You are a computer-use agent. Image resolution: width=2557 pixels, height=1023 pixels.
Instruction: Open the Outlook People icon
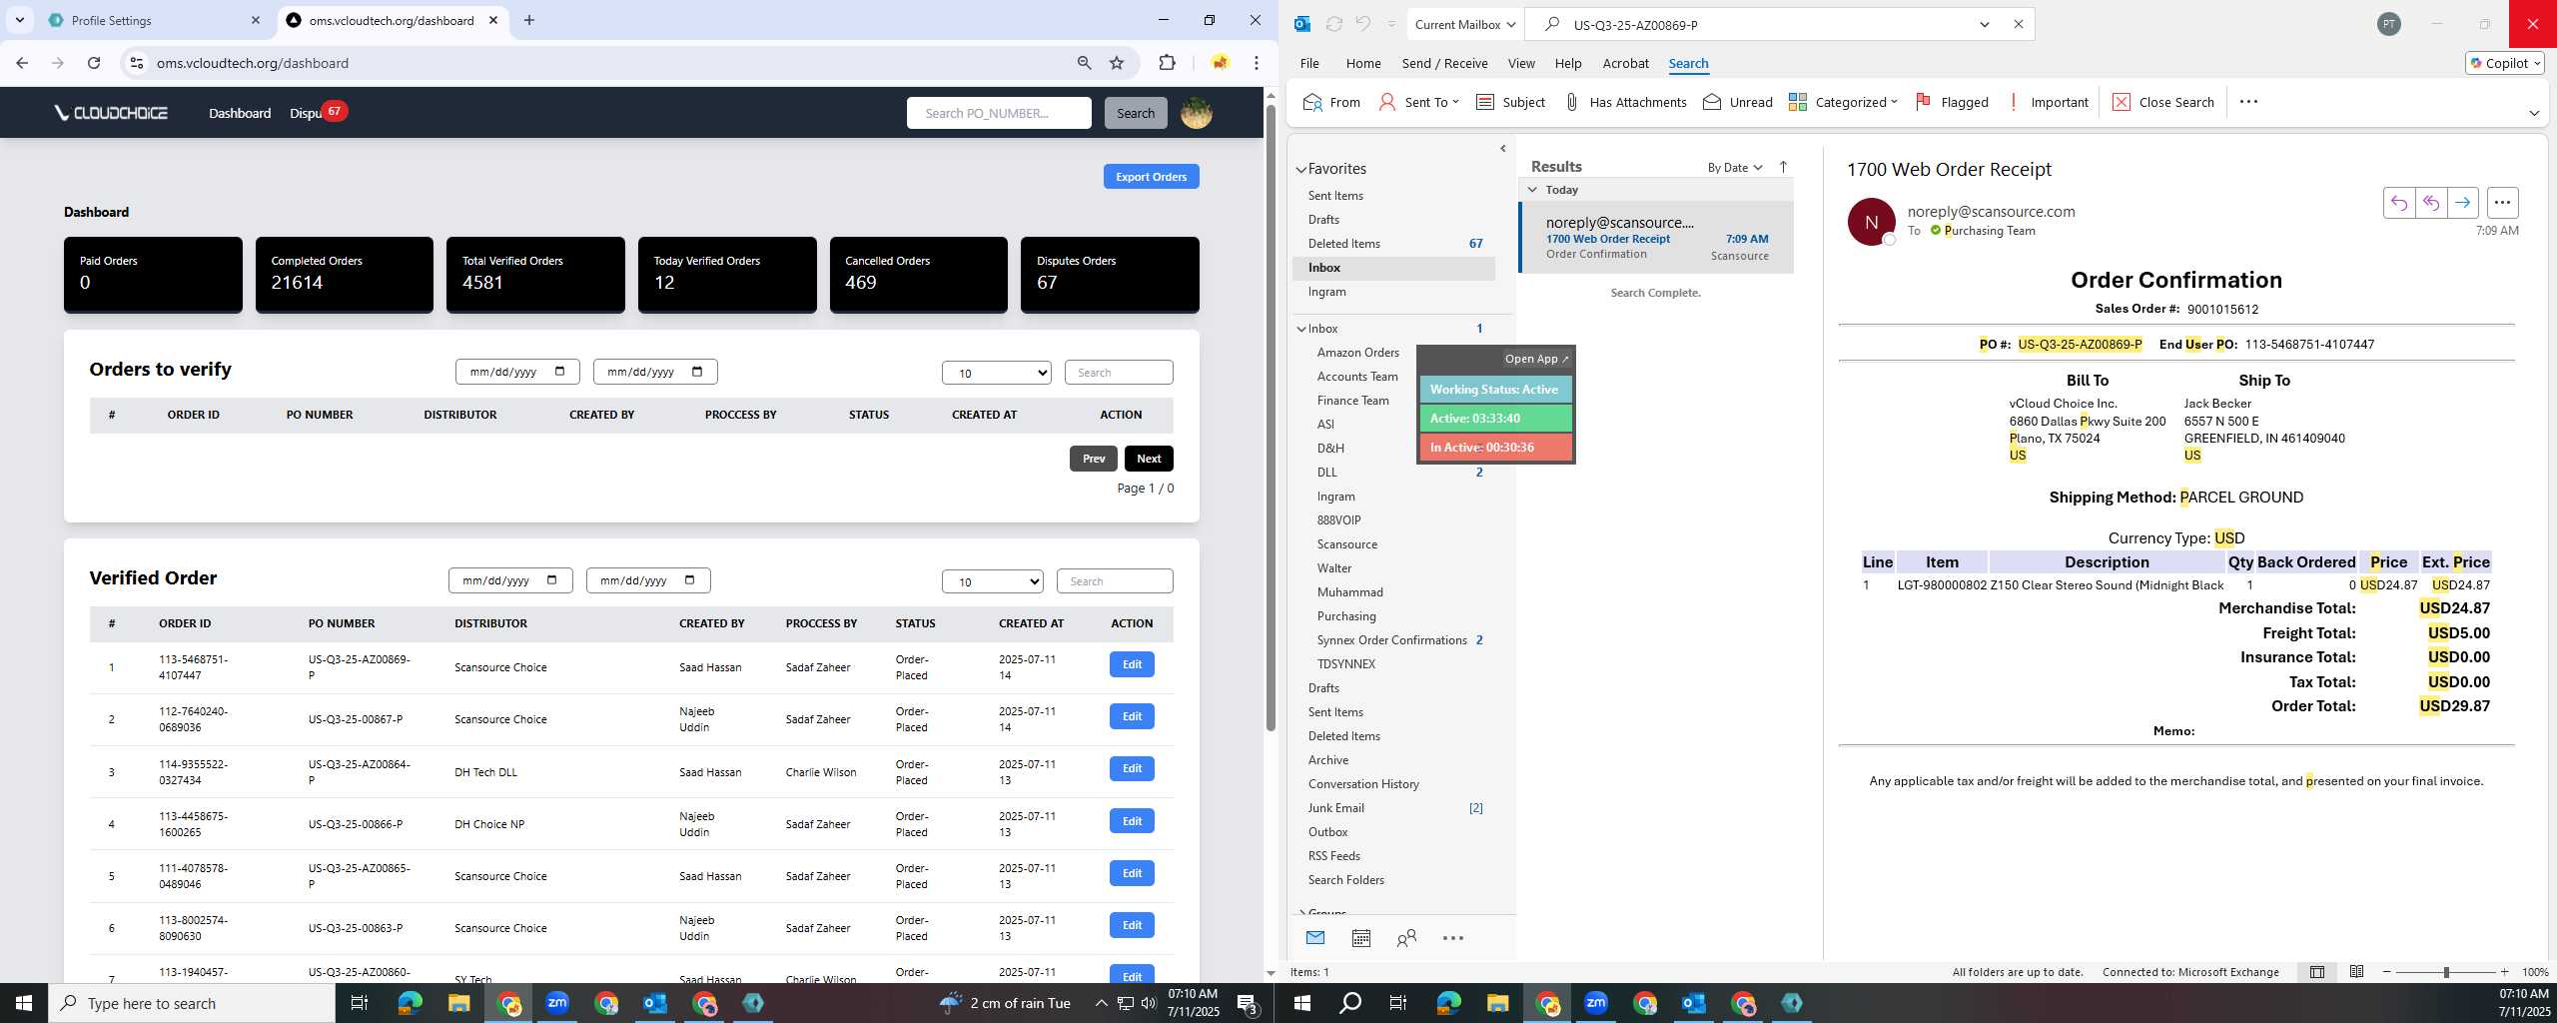point(1406,938)
